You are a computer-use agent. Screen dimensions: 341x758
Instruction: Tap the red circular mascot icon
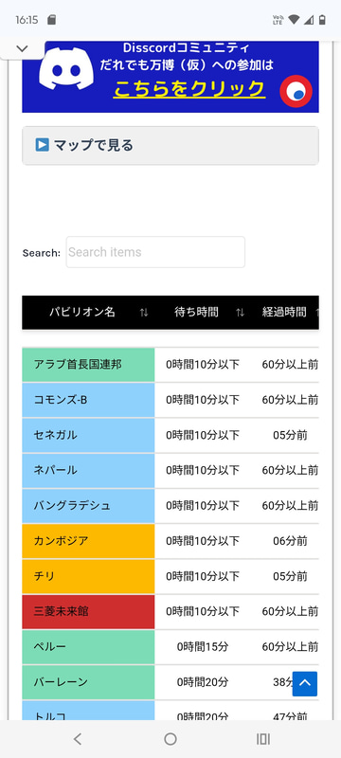296,91
